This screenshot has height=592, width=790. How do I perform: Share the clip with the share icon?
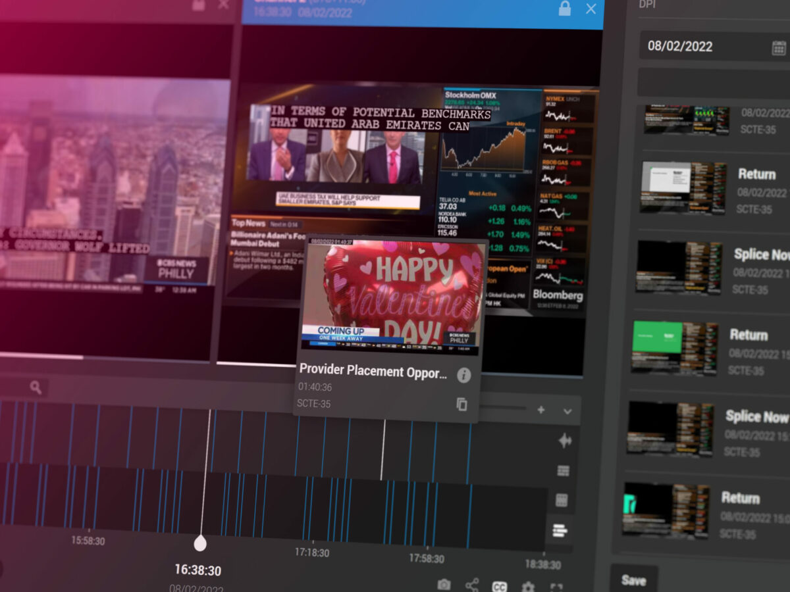pos(472,585)
